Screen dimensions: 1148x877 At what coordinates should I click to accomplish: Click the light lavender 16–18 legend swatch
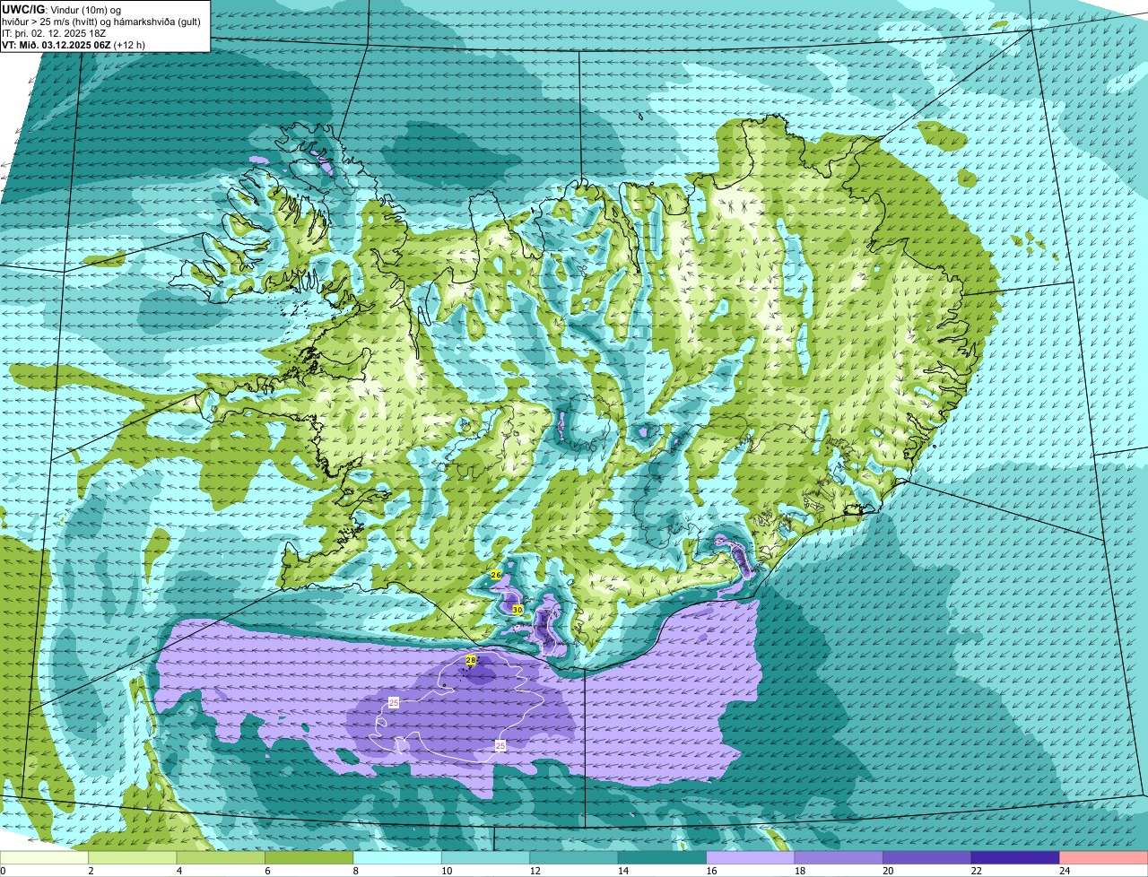751,858
